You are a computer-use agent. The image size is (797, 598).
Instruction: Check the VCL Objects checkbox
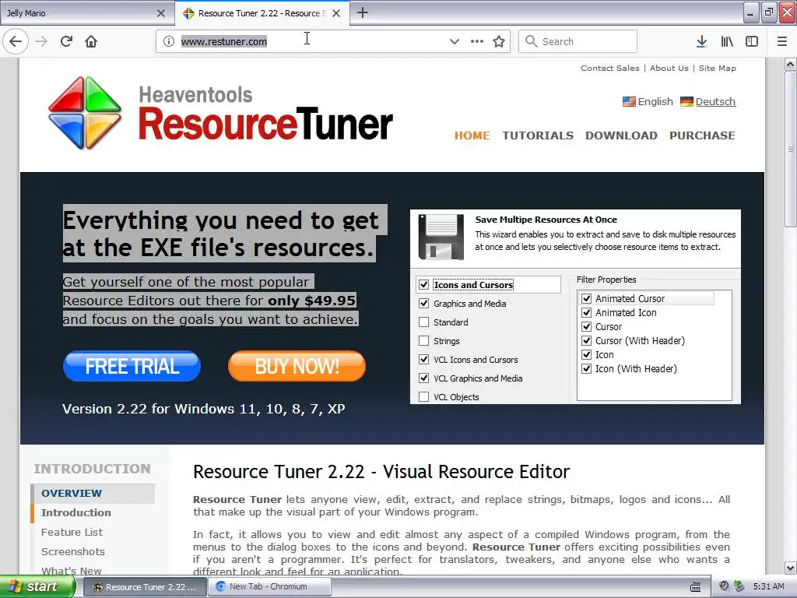coord(424,396)
